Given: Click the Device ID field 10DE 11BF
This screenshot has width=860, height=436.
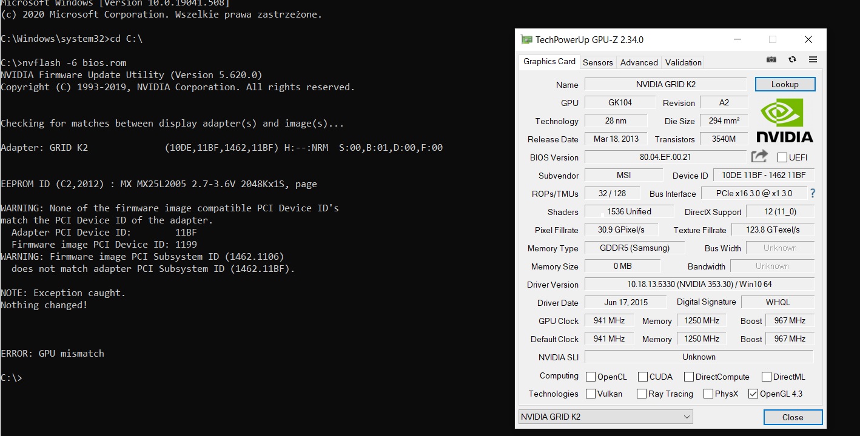Looking at the screenshot, I should click(764, 175).
